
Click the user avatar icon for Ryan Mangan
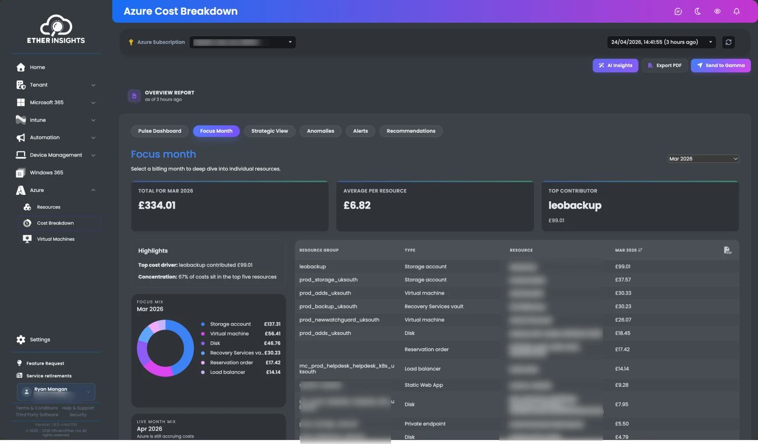(27, 392)
